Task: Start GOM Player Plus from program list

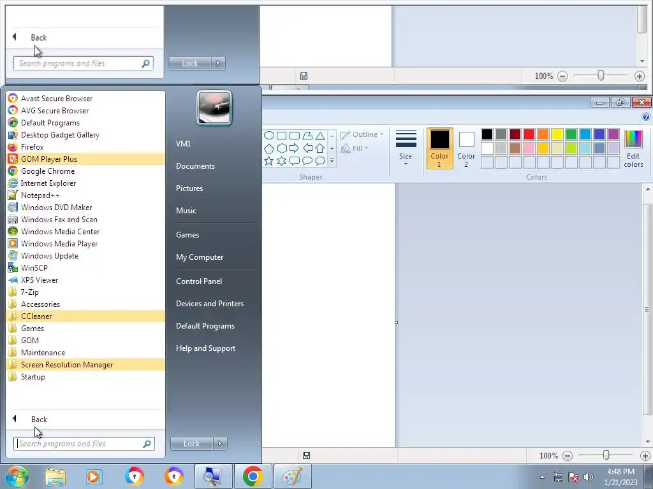Action: [x=85, y=159]
